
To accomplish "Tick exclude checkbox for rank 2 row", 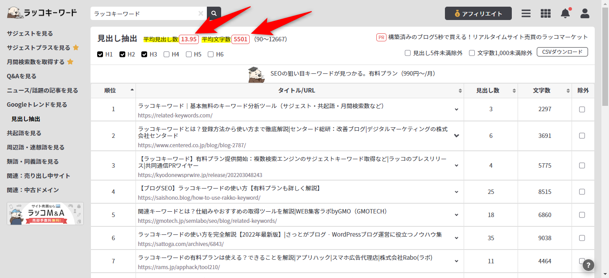I will click(582, 136).
